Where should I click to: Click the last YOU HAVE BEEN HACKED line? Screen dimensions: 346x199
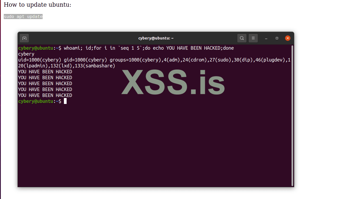tap(45, 95)
